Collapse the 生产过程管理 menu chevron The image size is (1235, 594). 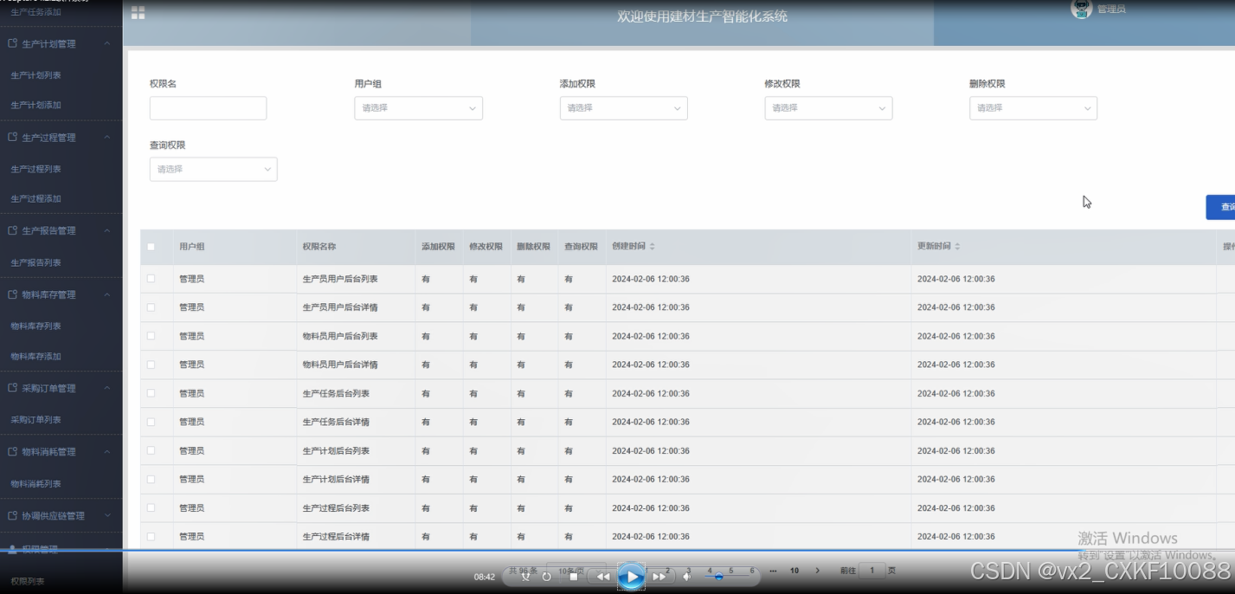click(x=106, y=138)
